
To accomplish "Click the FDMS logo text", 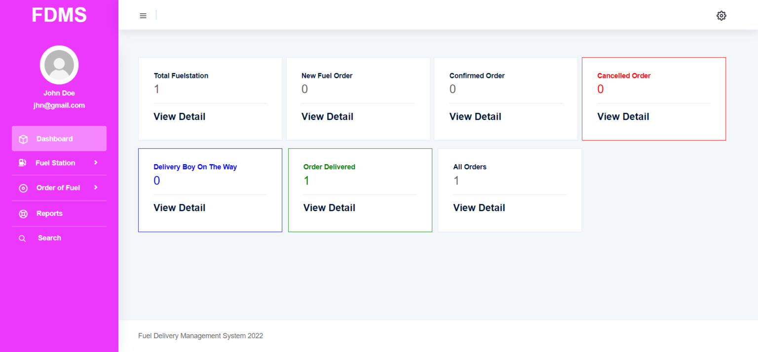I will click(x=59, y=15).
